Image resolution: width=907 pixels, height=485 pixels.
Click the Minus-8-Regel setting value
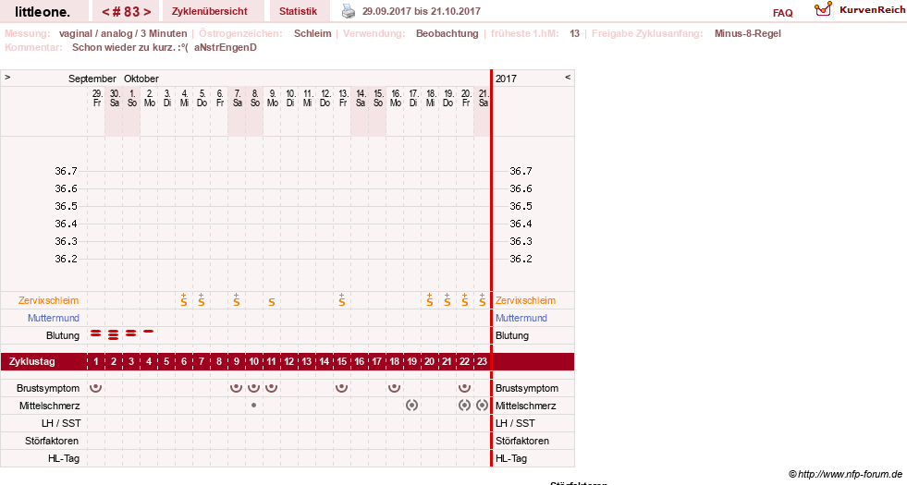tap(747, 33)
